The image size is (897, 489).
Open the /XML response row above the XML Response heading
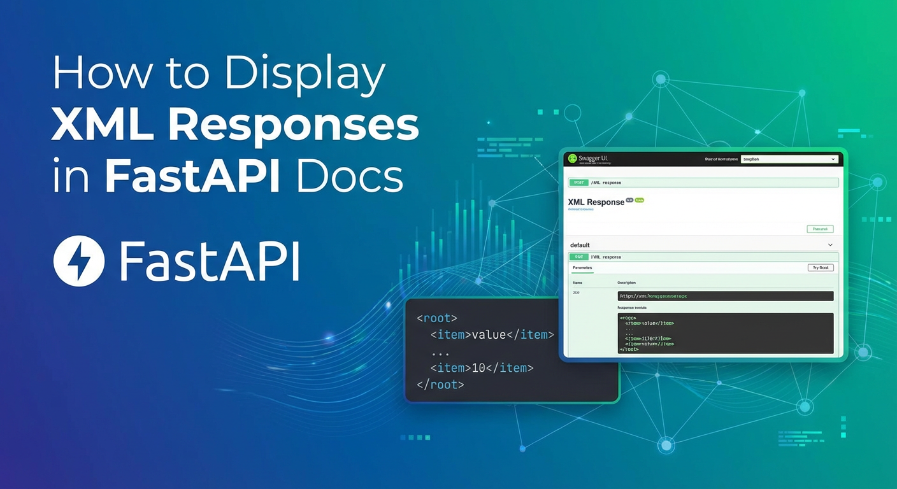click(703, 183)
